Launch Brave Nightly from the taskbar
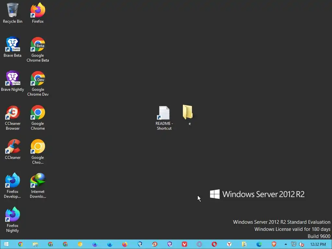This screenshot has width=332, height=249. coord(170,244)
